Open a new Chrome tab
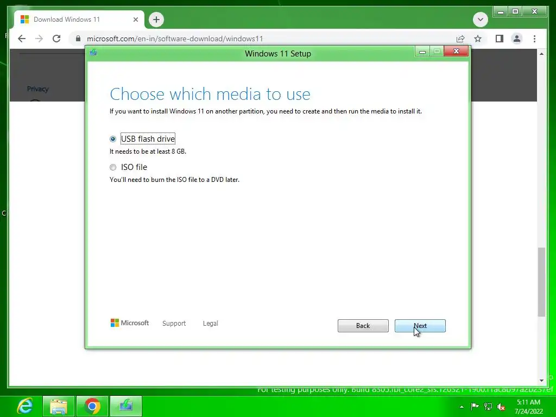 156,20
